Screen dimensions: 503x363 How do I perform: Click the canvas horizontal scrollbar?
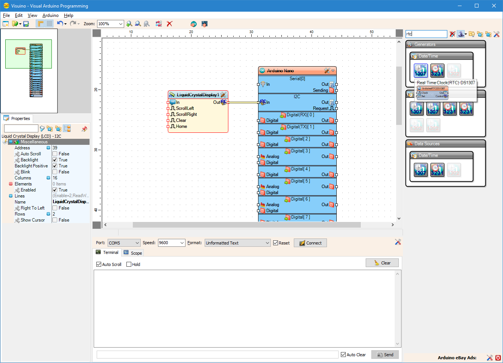pyautogui.click(x=246, y=225)
